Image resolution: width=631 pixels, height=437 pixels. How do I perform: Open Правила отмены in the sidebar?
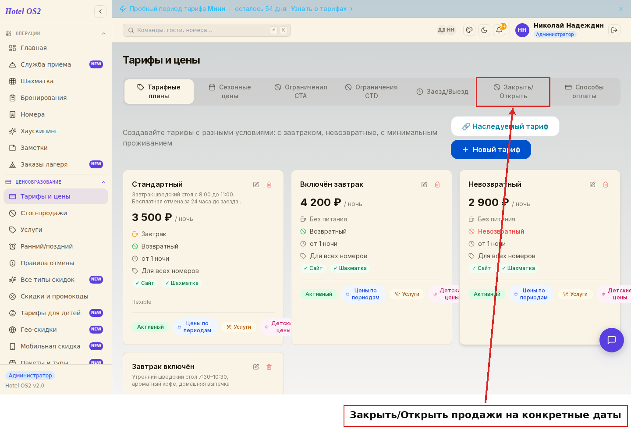point(56,263)
